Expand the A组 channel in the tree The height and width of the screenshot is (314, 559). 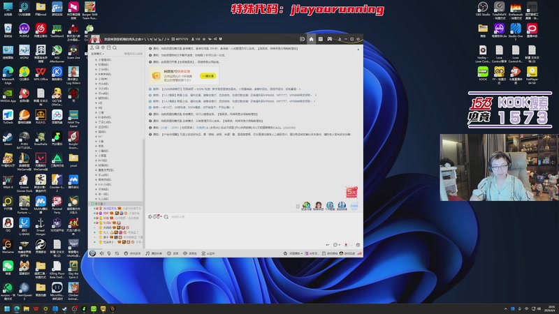tap(100, 103)
